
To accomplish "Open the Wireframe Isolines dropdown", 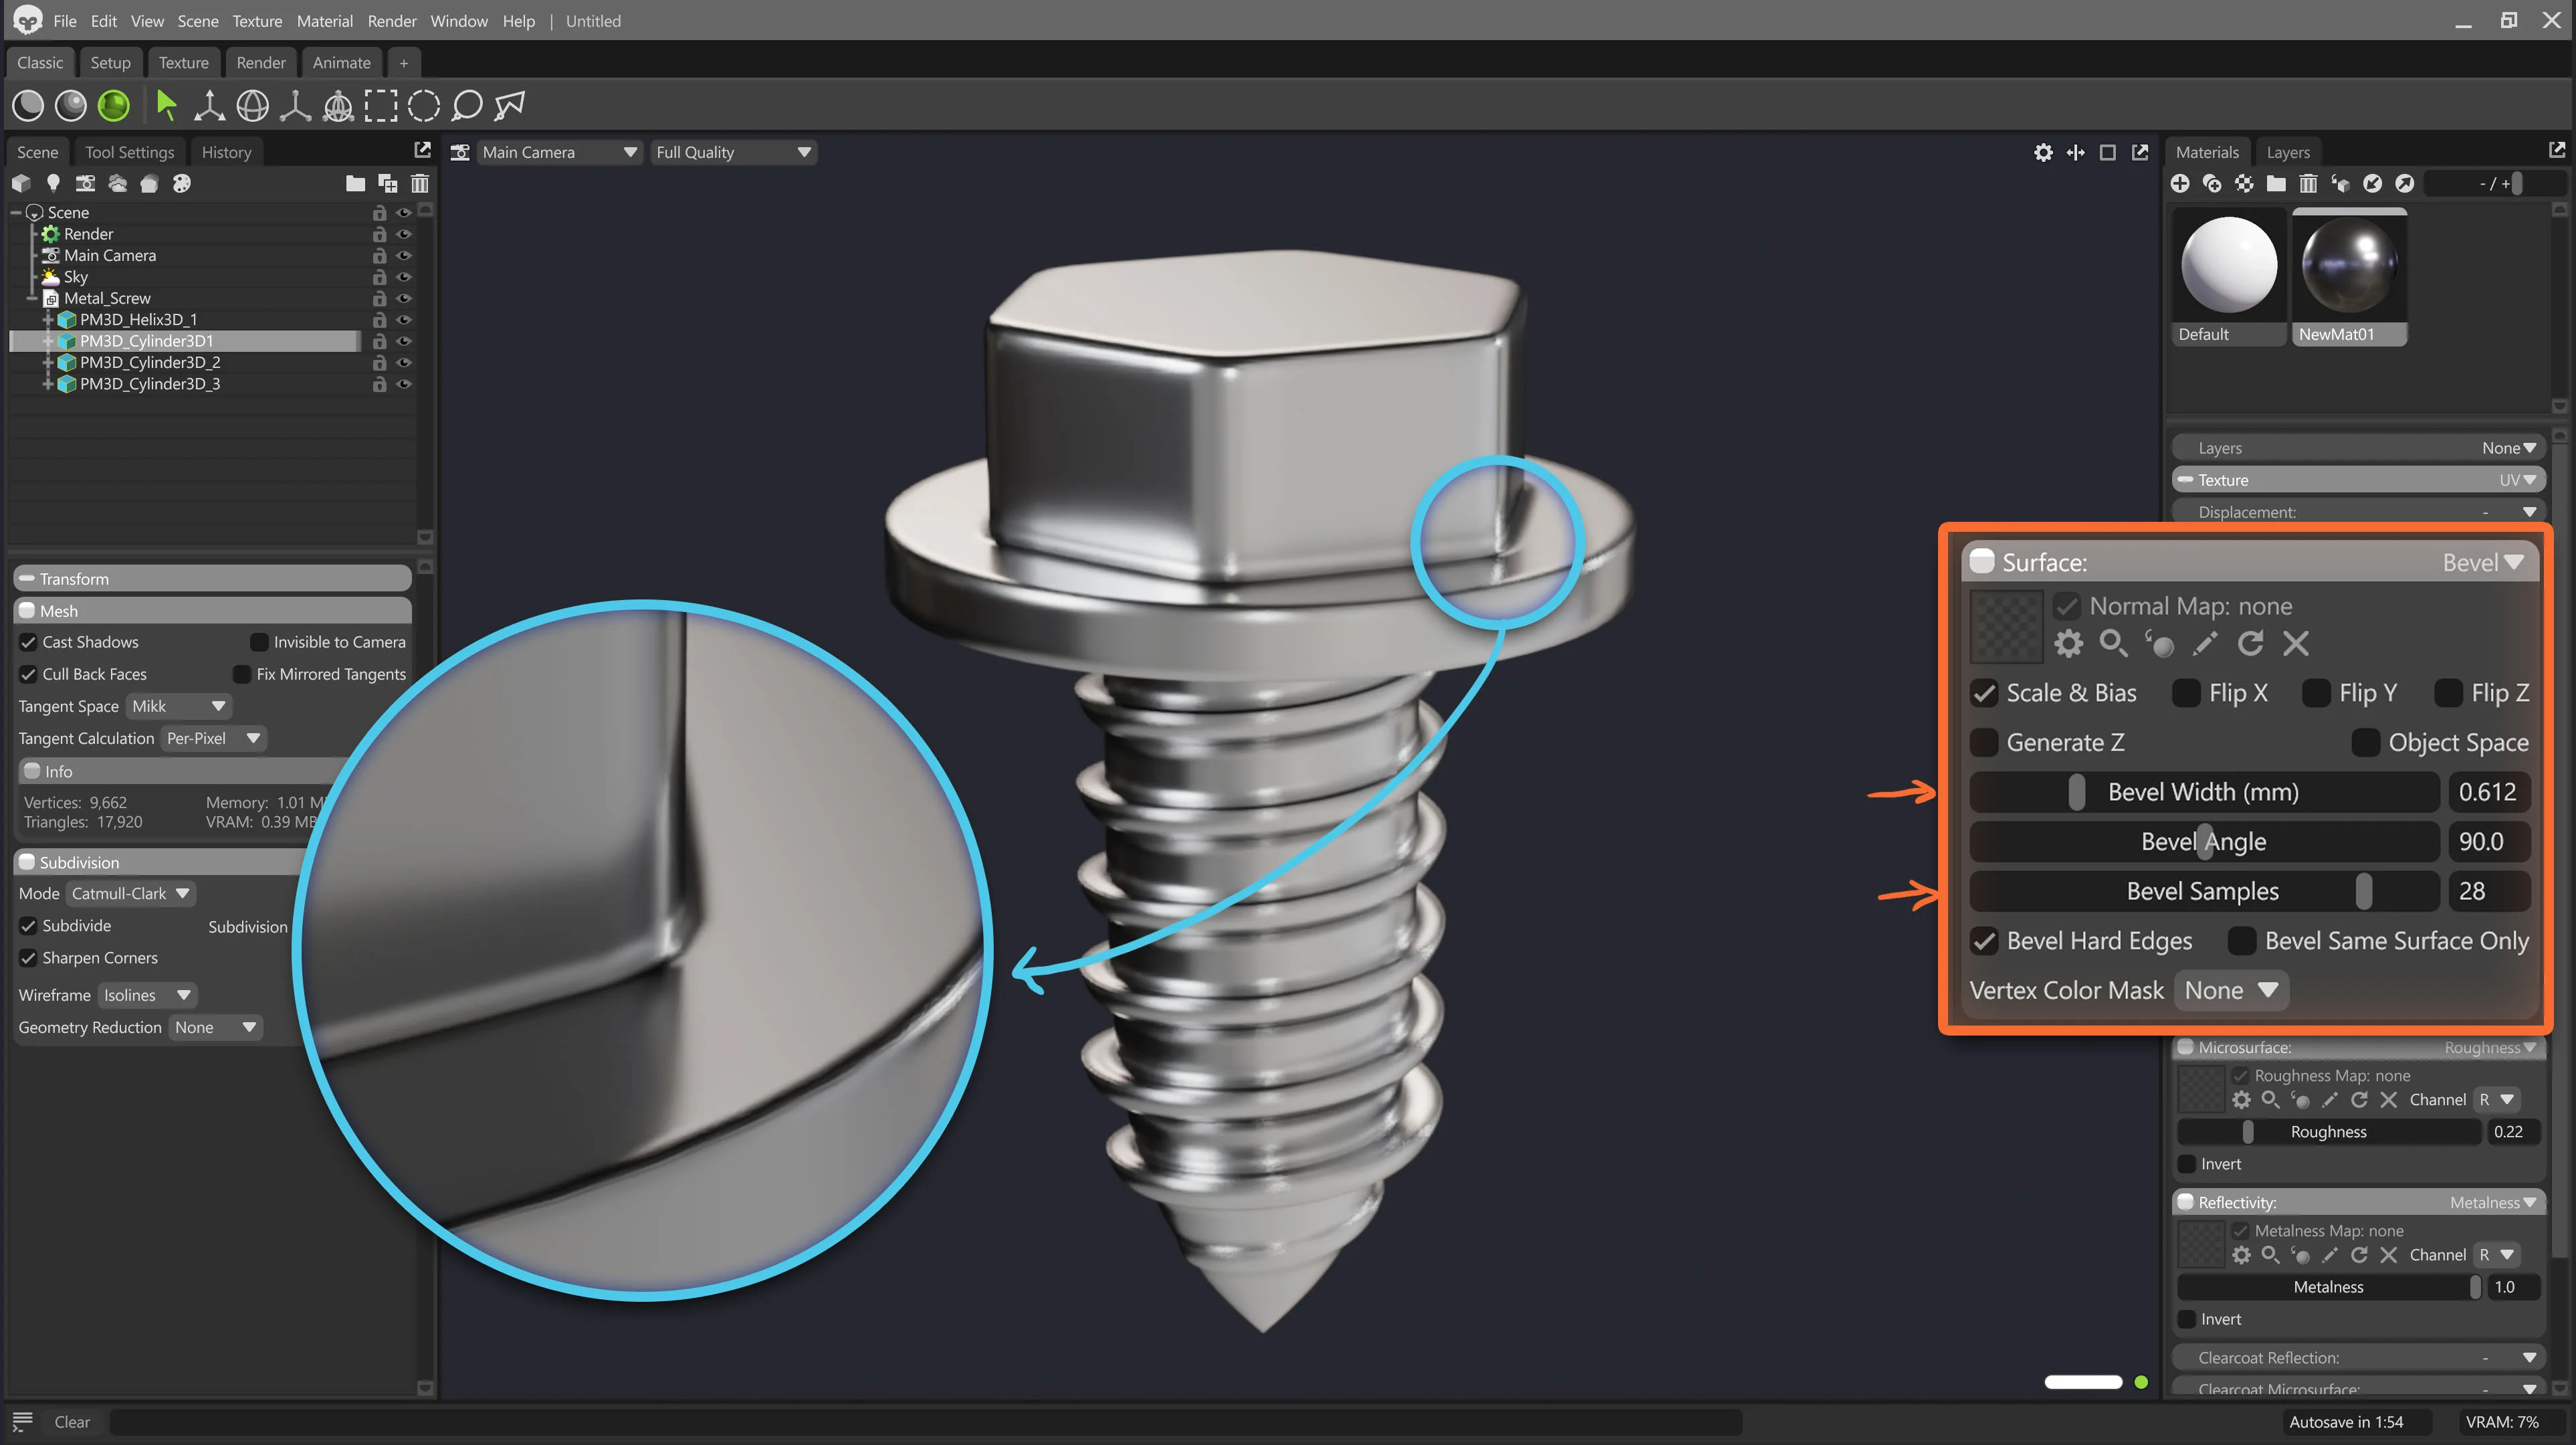I will (147, 995).
